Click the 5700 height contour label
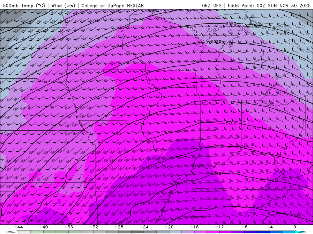313x234 pixels. click(231, 123)
